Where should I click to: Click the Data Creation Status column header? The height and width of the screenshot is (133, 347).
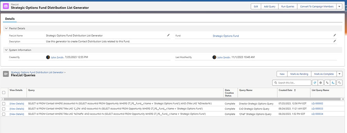click(x=231, y=92)
